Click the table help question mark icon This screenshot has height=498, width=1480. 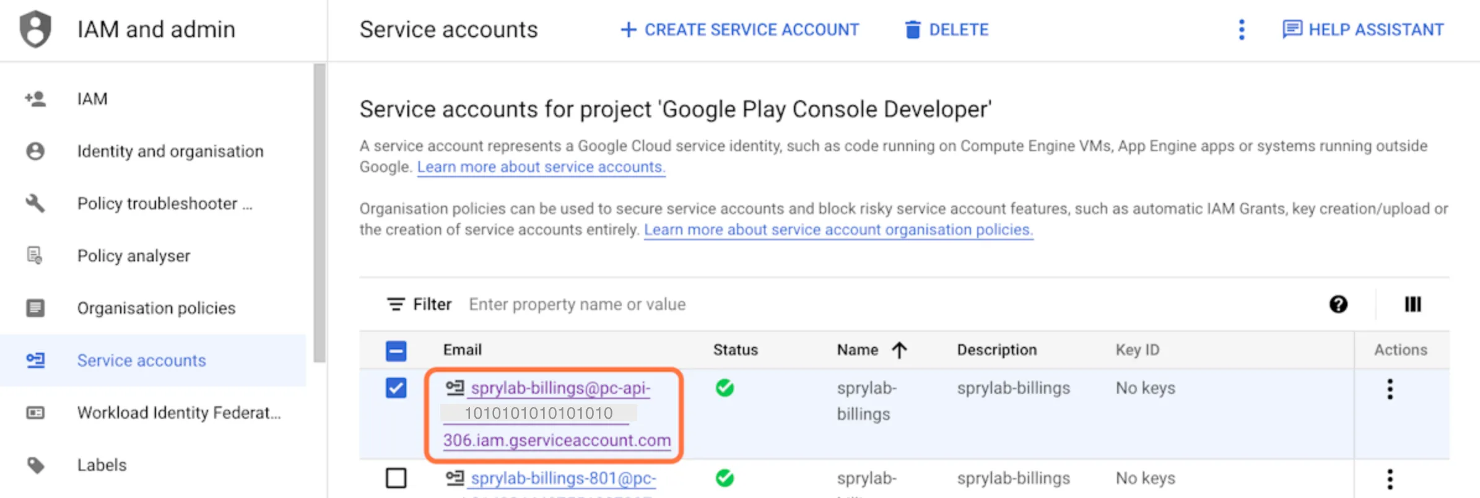point(1338,304)
